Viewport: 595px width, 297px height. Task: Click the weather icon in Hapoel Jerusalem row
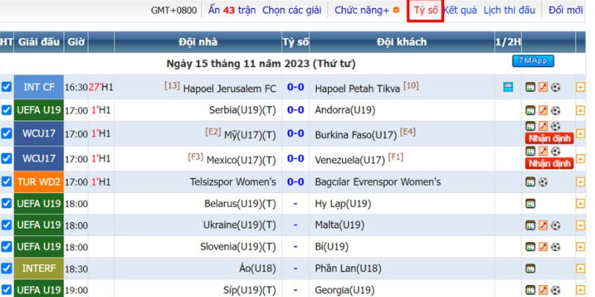point(508,88)
